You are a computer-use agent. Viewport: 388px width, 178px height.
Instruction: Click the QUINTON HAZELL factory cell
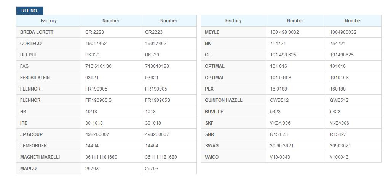pos(233,100)
